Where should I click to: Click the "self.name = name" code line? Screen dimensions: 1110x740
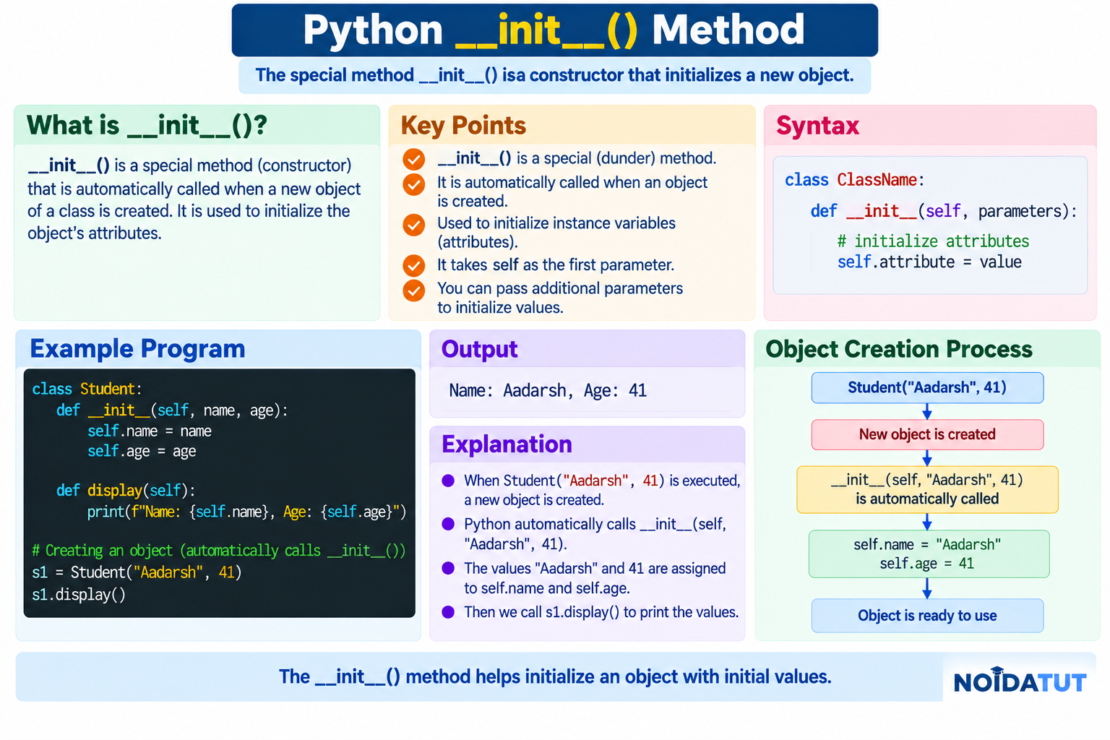pyautogui.click(x=150, y=431)
